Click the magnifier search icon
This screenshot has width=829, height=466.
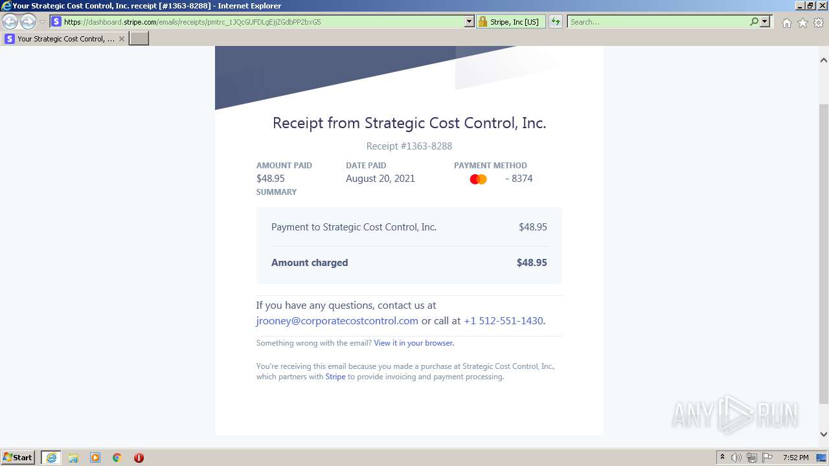pyautogui.click(x=754, y=21)
